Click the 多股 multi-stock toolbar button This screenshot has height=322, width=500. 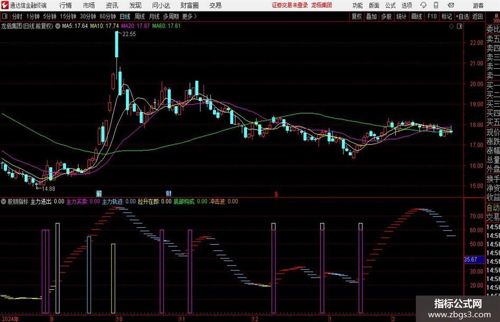click(386, 16)
